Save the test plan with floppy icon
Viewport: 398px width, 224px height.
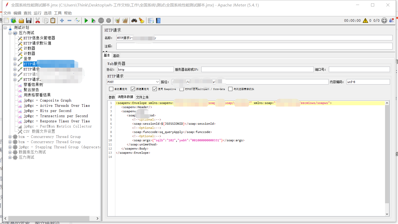click(29, 20)
